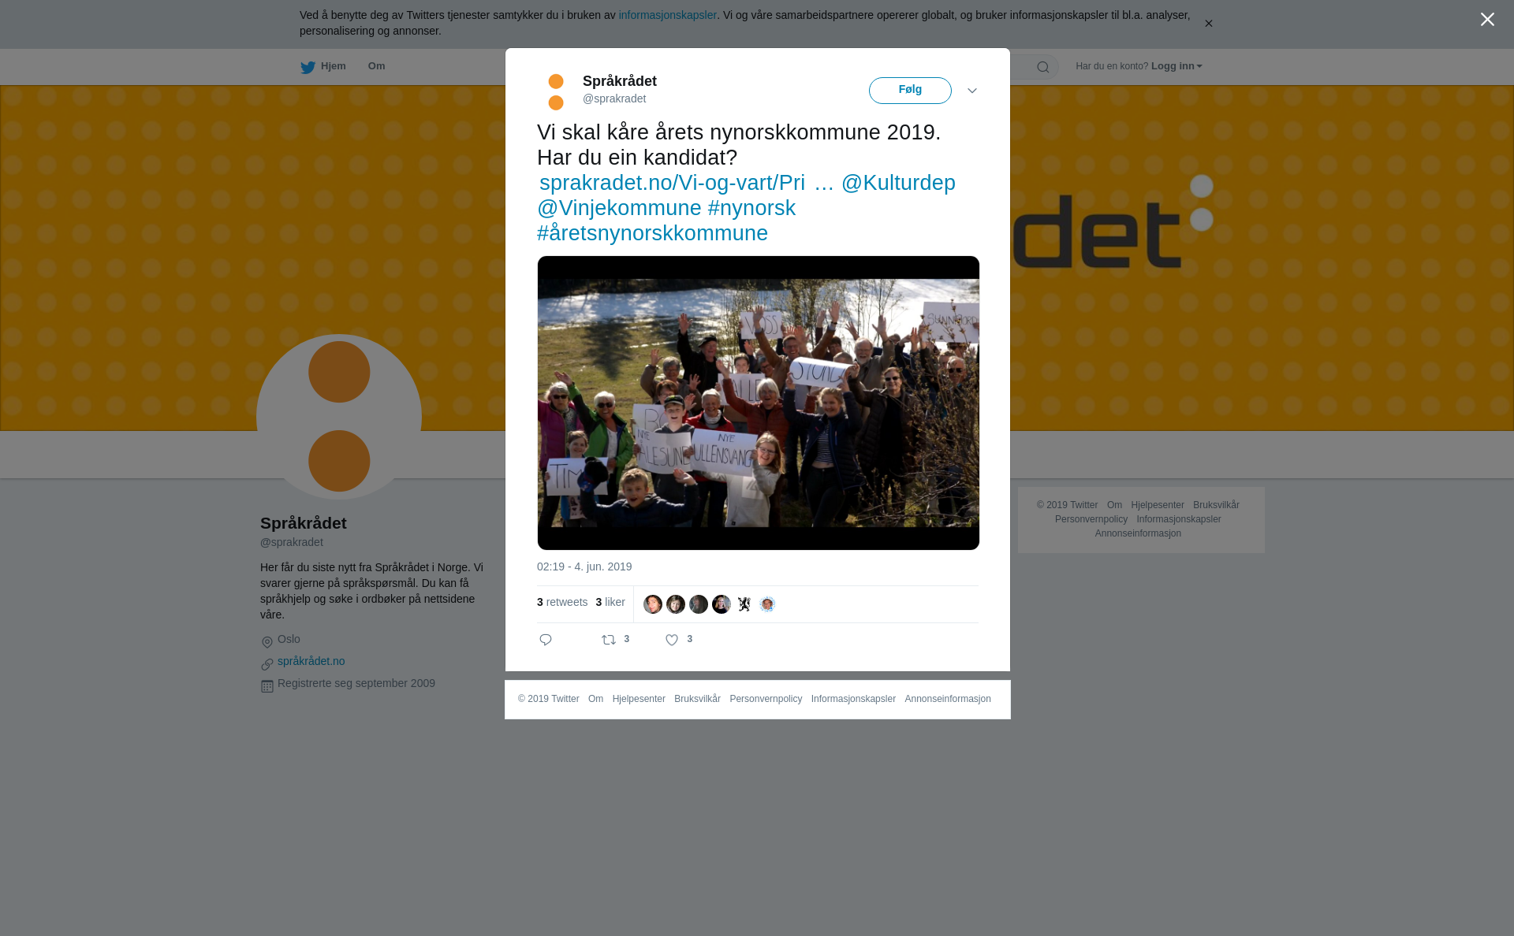Screen dimensions: 1514x936
Task: Open the Logg inn dropdown
Action: pyautogui.click(x=1177, y=66)
